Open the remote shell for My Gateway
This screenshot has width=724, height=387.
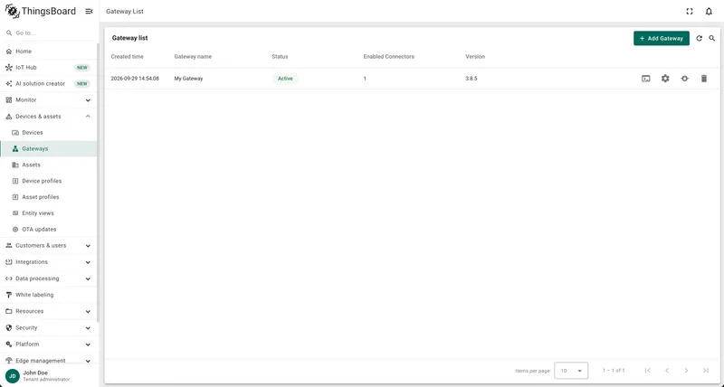coord(646,79)
